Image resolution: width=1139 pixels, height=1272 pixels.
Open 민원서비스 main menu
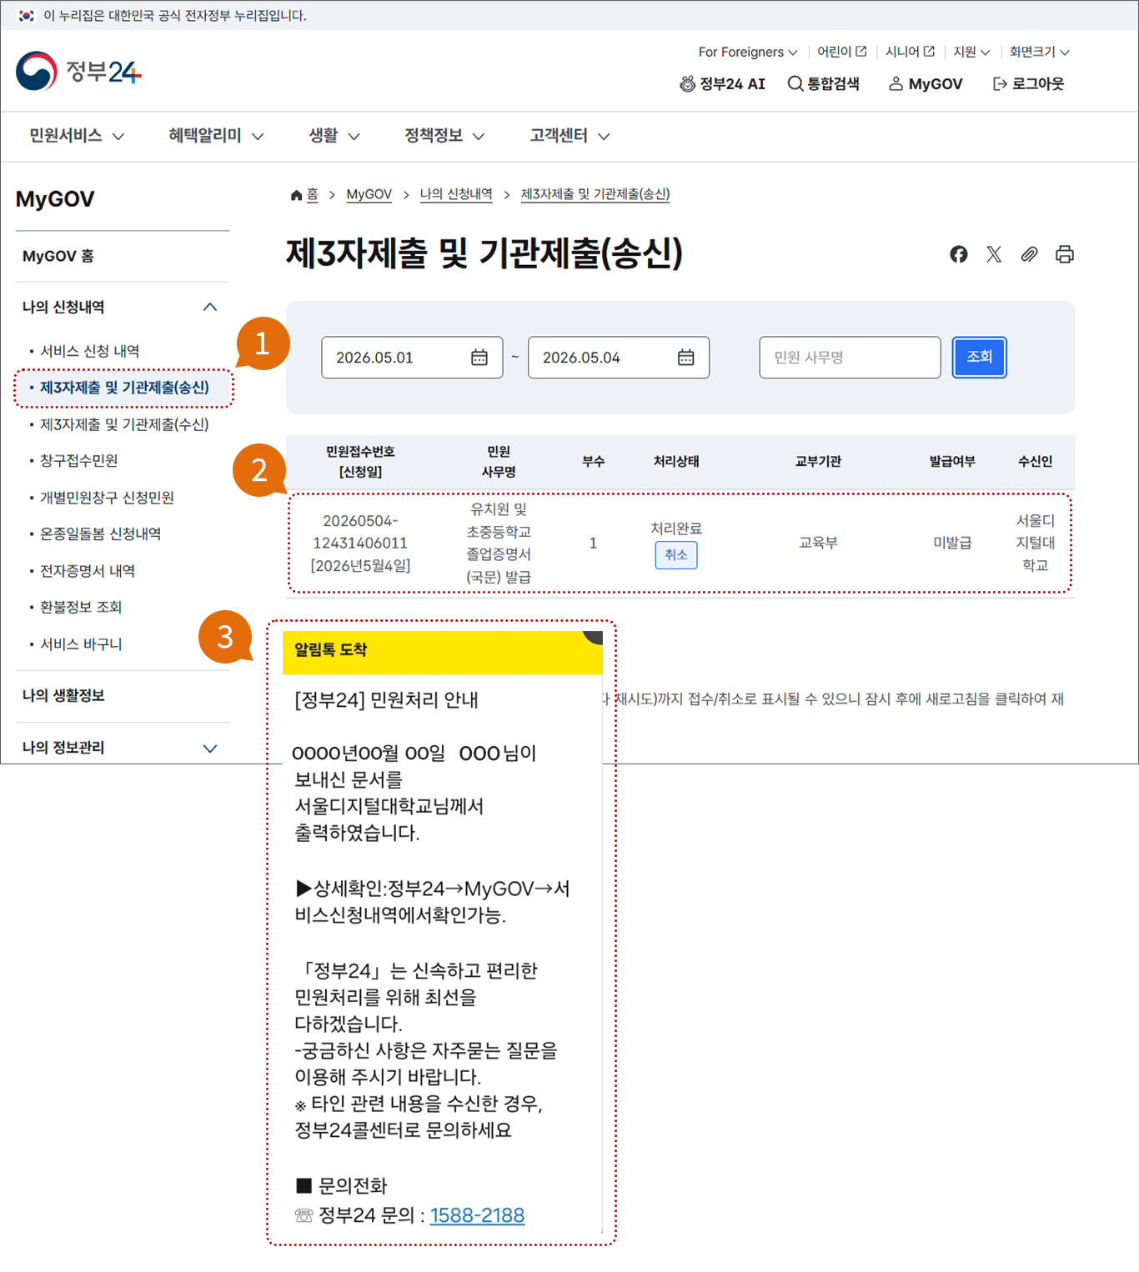[77, 136]
